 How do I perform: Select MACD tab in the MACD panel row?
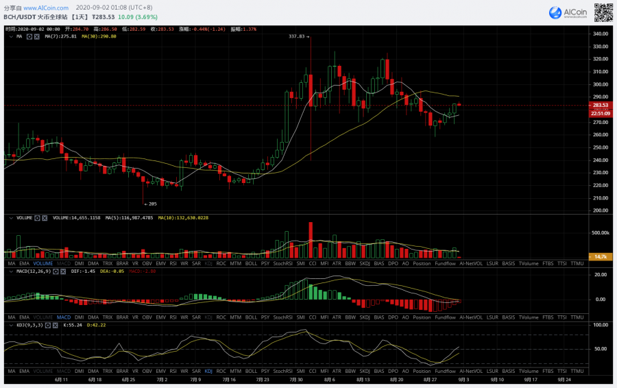(64, 317)
